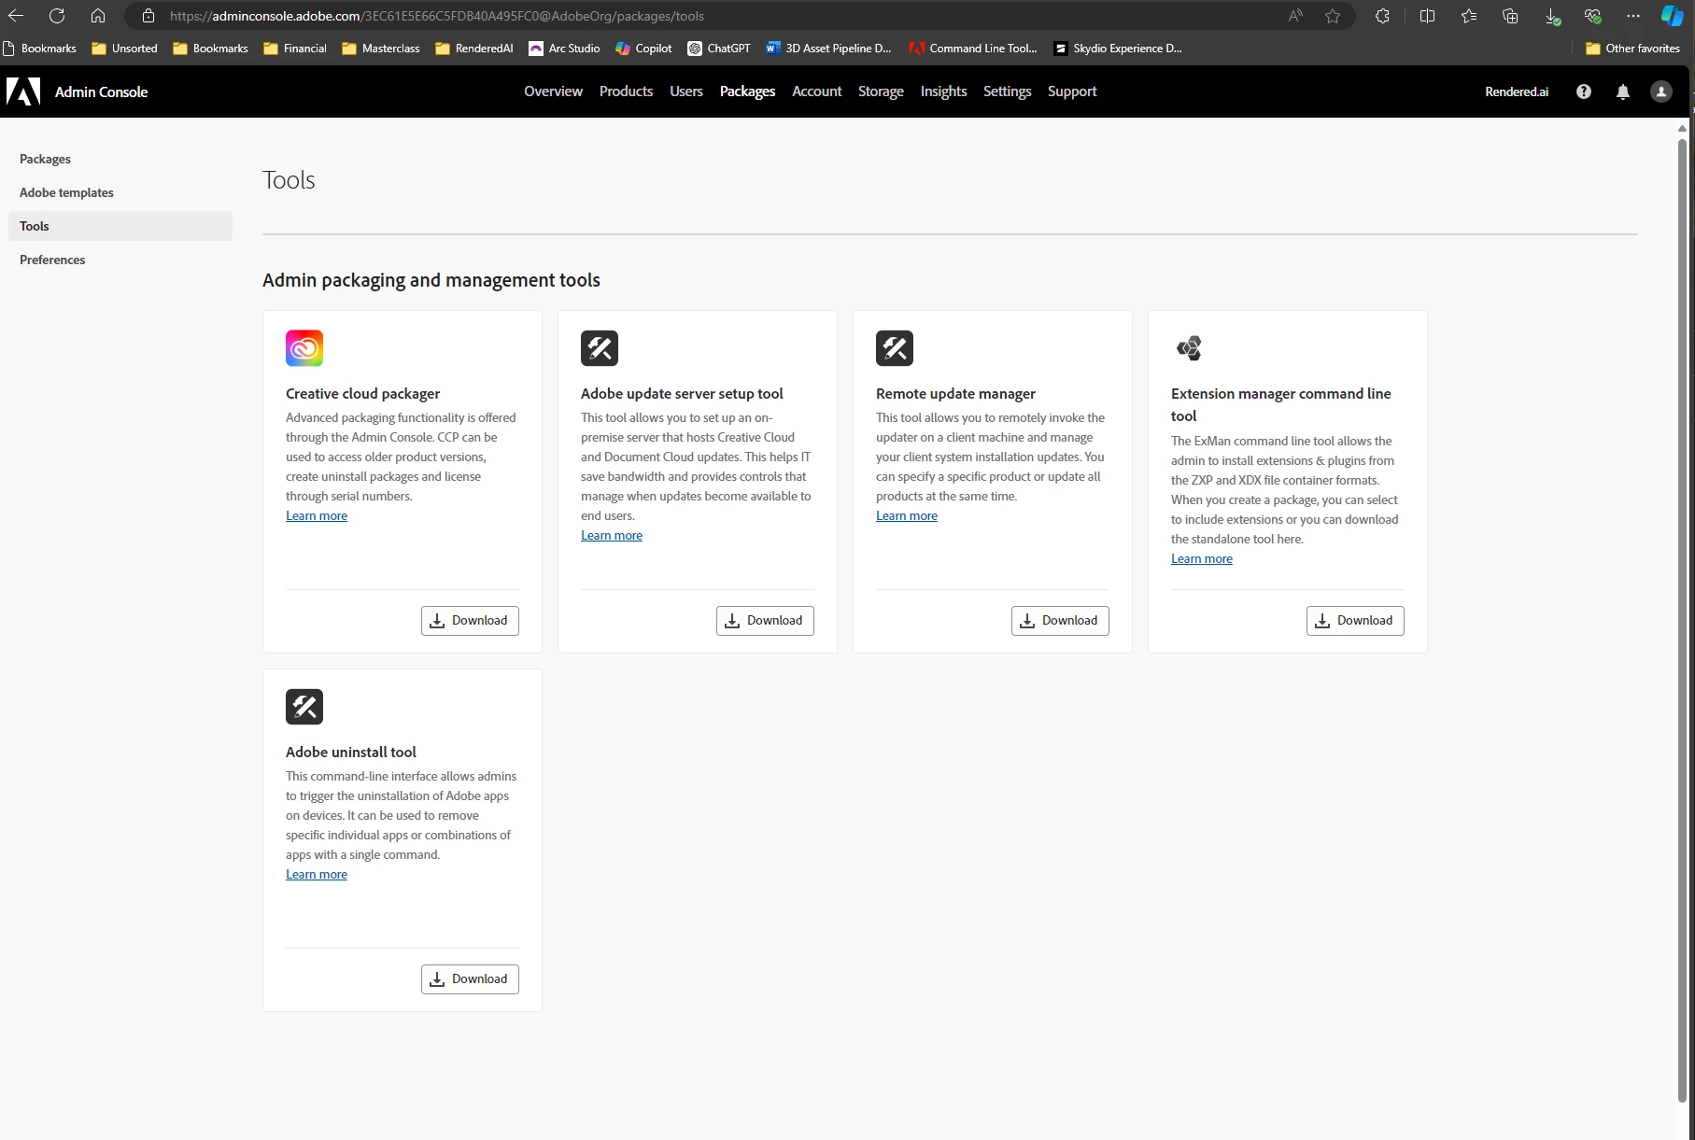The width and height of the screenshot is (1695, 1140).
Task: Click the Creative cloud packager icon
Action: point(304,348)
